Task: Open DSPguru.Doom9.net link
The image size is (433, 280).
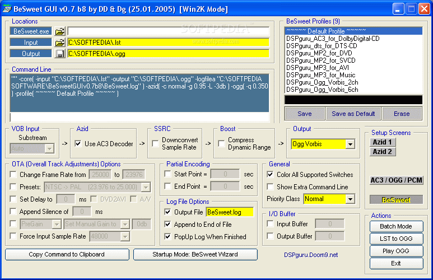Action: pos(311,255)
